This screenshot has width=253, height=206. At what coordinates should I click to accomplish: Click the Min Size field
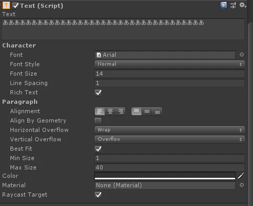point(170,158)
